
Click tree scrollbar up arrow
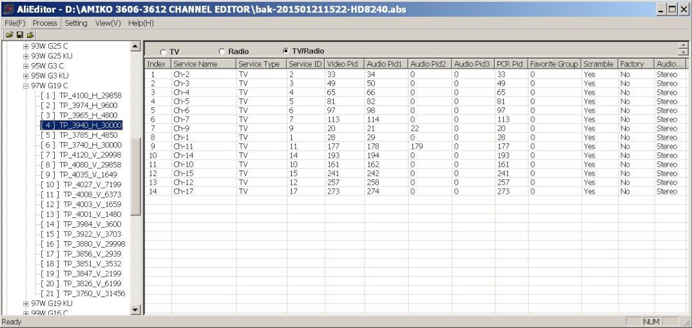[x=135, y=46]
